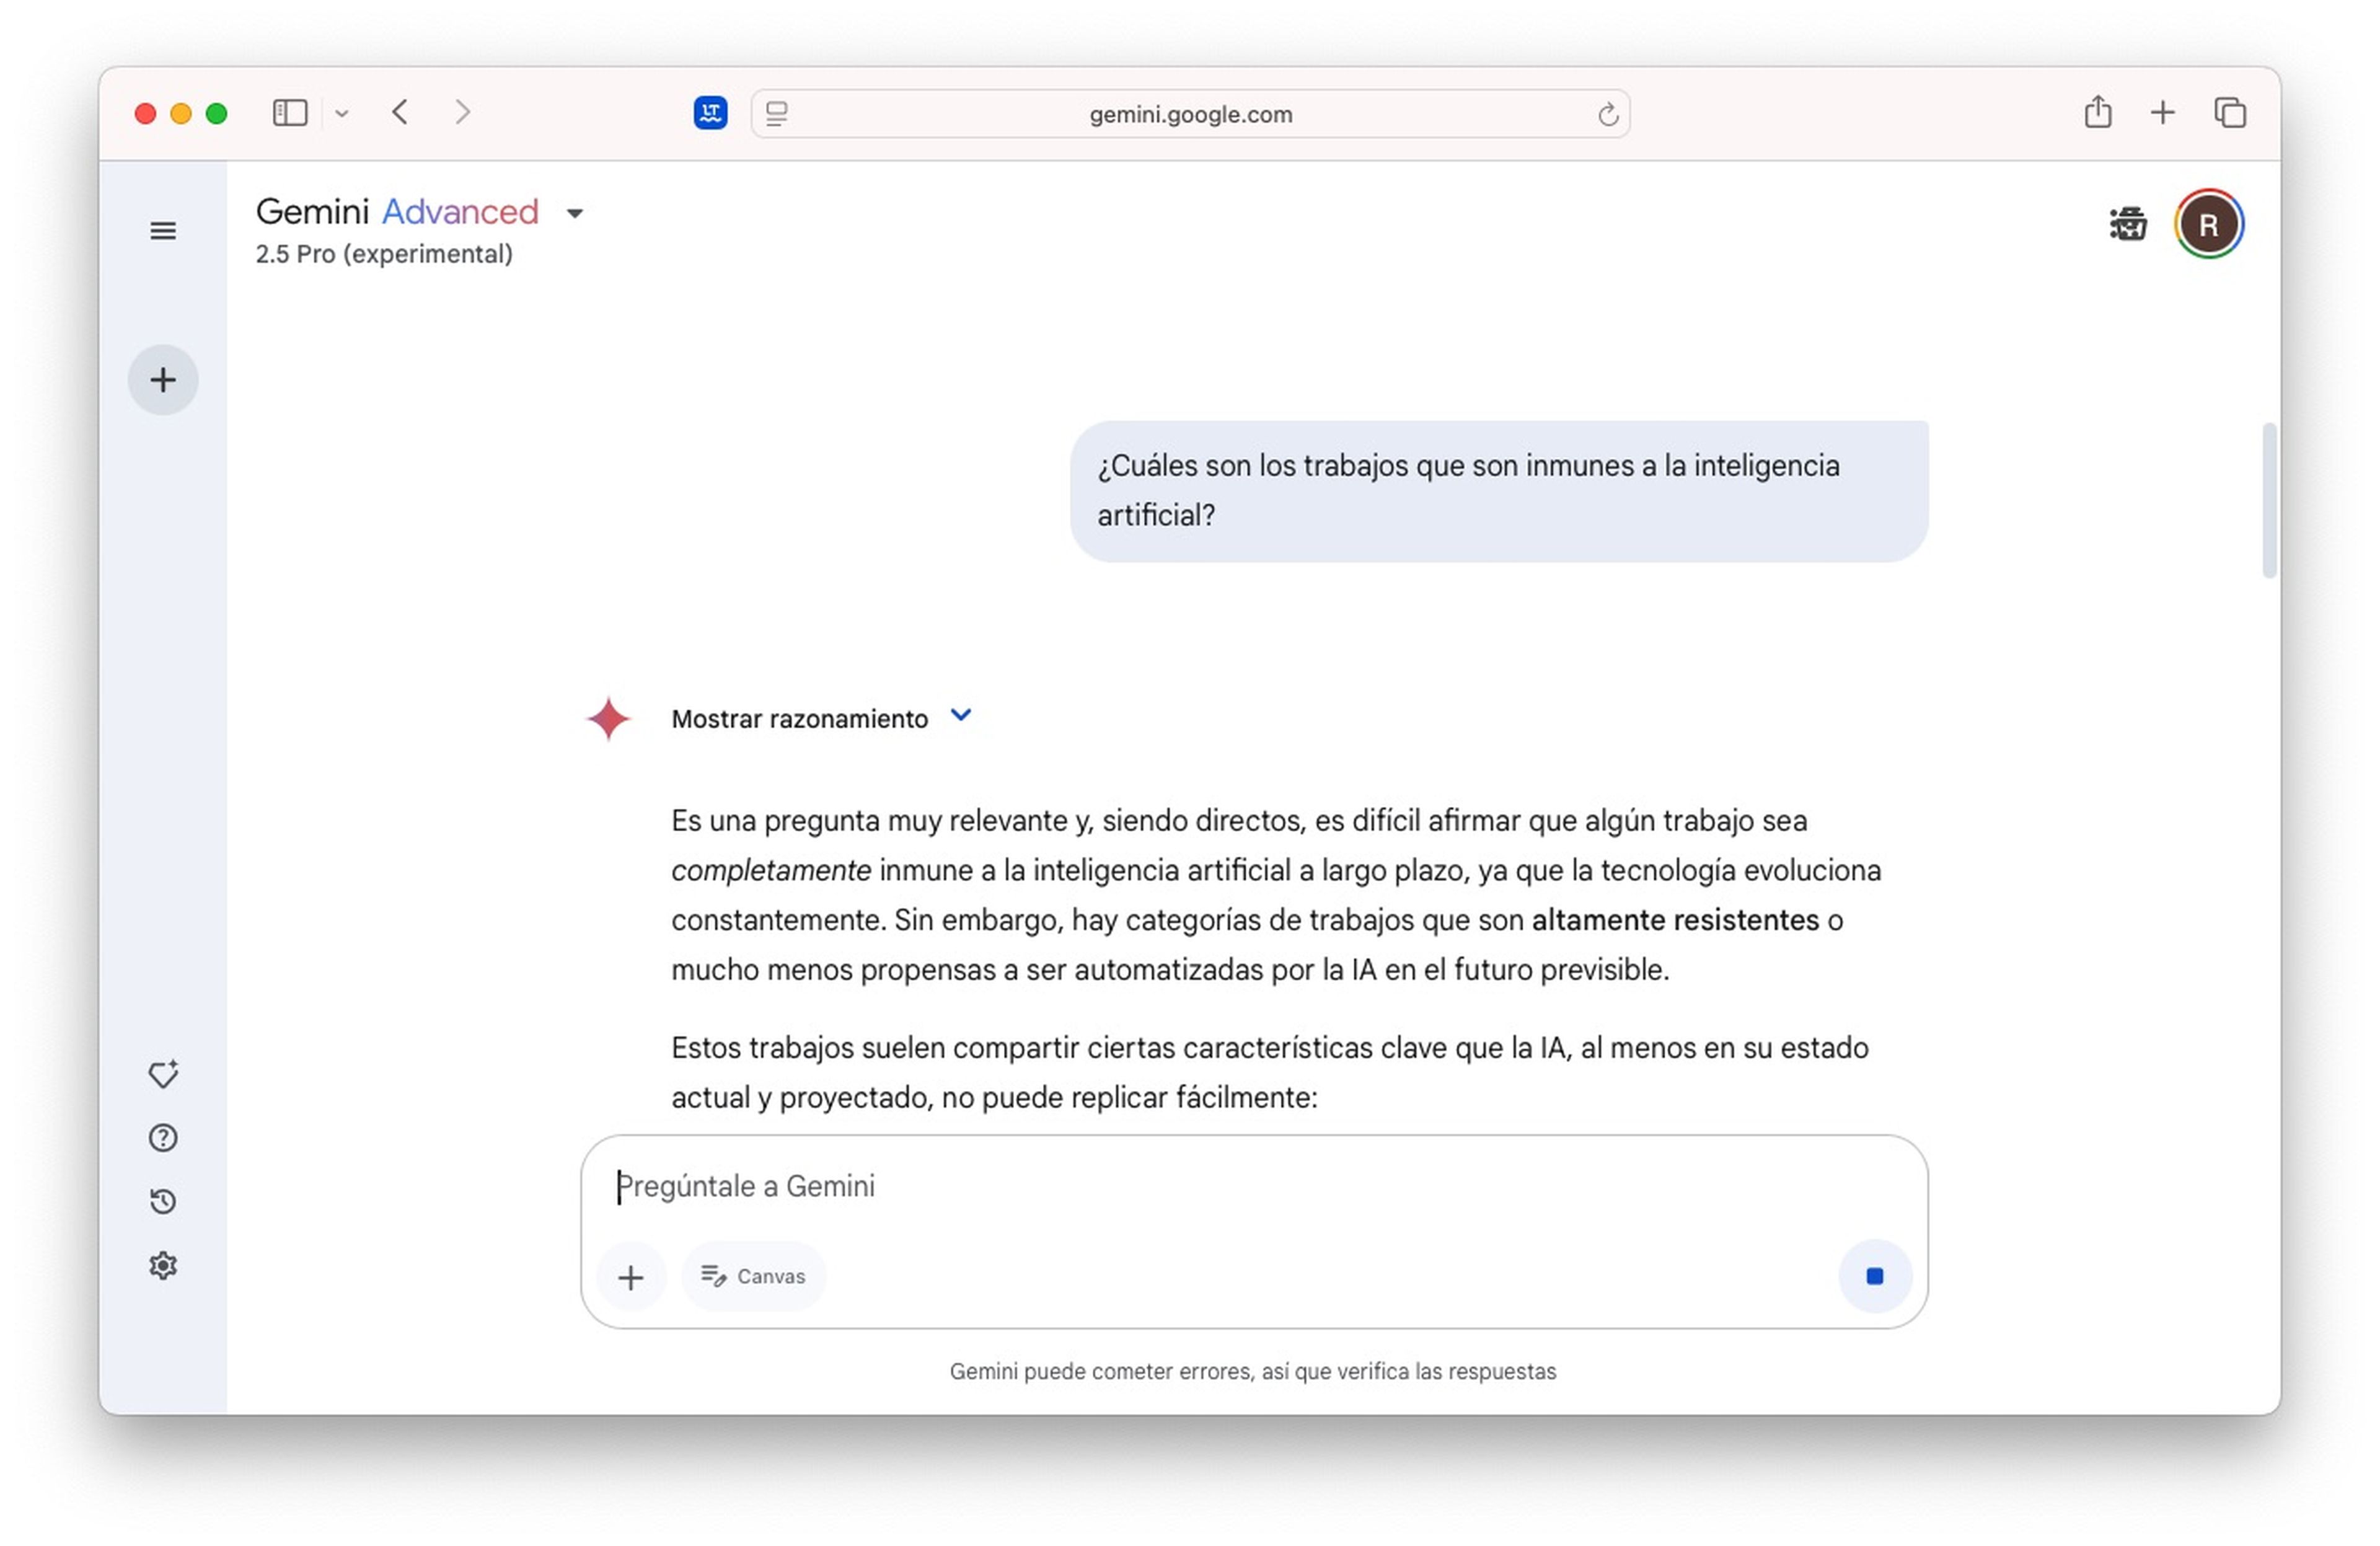This screenshot has height=1546, width=2380.
Task: Open the Gemini Advanced model dropdown
Action: (575, 213)
